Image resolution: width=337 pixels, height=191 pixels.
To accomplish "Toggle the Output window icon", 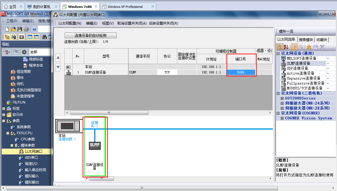I will [x=30, y=37].
